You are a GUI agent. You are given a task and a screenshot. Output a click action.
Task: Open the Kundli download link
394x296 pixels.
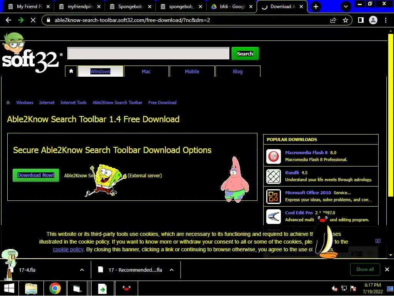(x=292, y=173)
